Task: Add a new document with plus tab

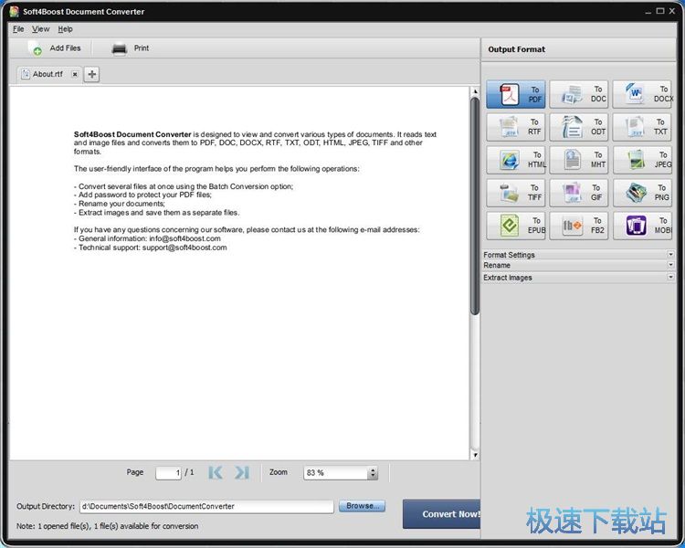Action: (91, 74)
